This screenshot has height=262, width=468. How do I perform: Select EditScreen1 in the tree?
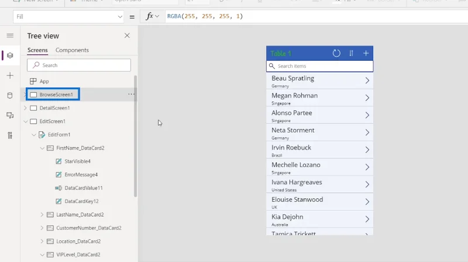click(x=53, y=121)
